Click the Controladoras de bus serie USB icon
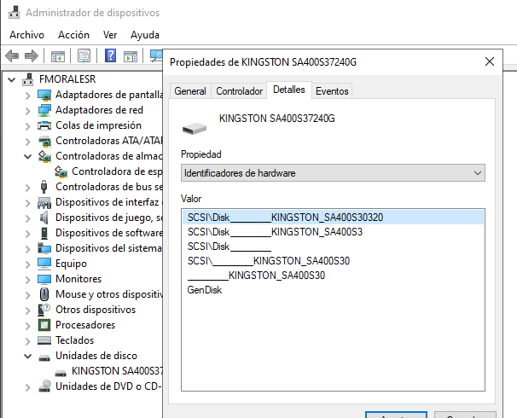This screenshot has height=418, width=517. pyautogui.click(x=44, y=187)
